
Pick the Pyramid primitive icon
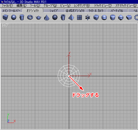71,17
